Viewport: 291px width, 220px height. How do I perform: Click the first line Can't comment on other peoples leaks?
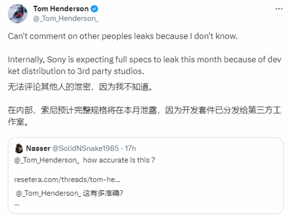pyautogui.click(x=123, y=36)
